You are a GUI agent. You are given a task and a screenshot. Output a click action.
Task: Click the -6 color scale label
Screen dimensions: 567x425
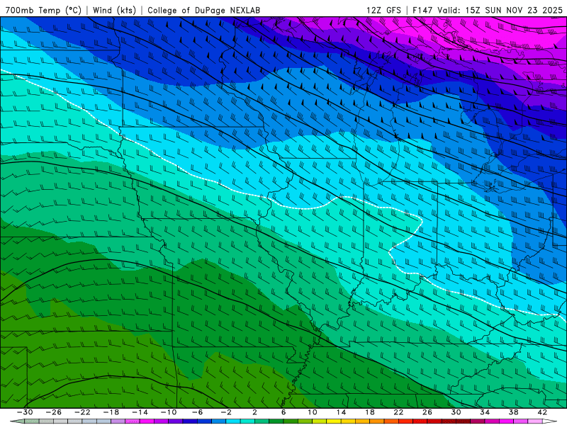tap(198, 412)
